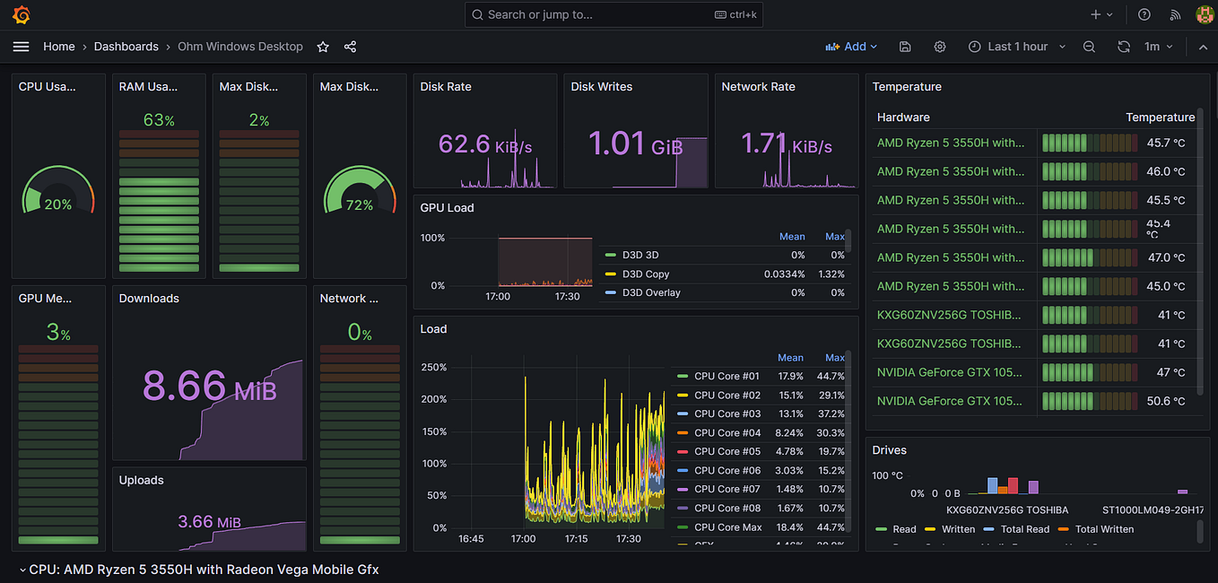Click the save dashboard icon
This screenshot has width=1218, height=583.
(x=904, y=46)
